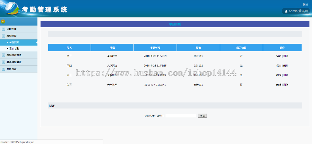This screenshot has height=144, width=312.
Task: Open the 考勤统计查询 sidebar menu
Action: click(19, 55)
